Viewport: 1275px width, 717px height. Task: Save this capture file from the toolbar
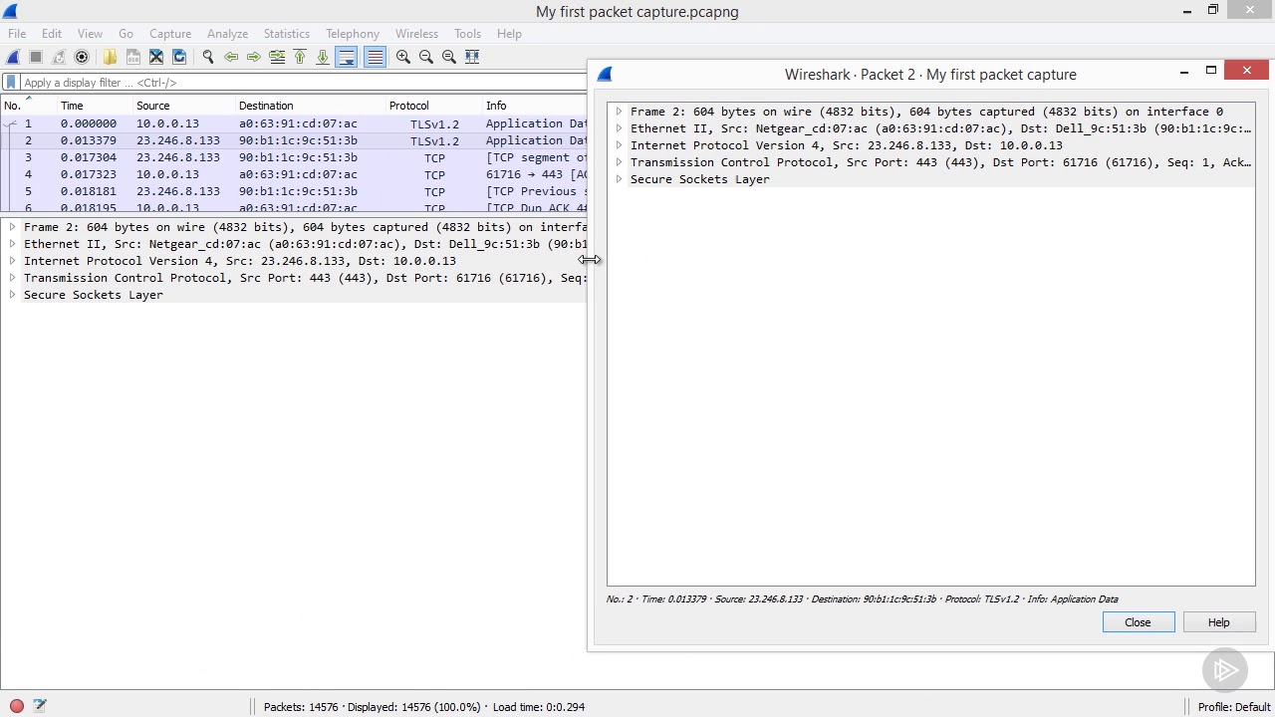click(133, 57)
